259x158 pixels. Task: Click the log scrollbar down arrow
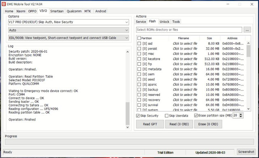tap(127, 127)
